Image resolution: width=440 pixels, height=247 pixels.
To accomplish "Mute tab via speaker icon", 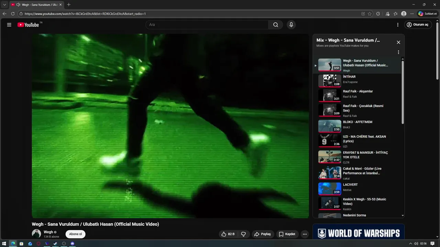I will pos(18,5).
